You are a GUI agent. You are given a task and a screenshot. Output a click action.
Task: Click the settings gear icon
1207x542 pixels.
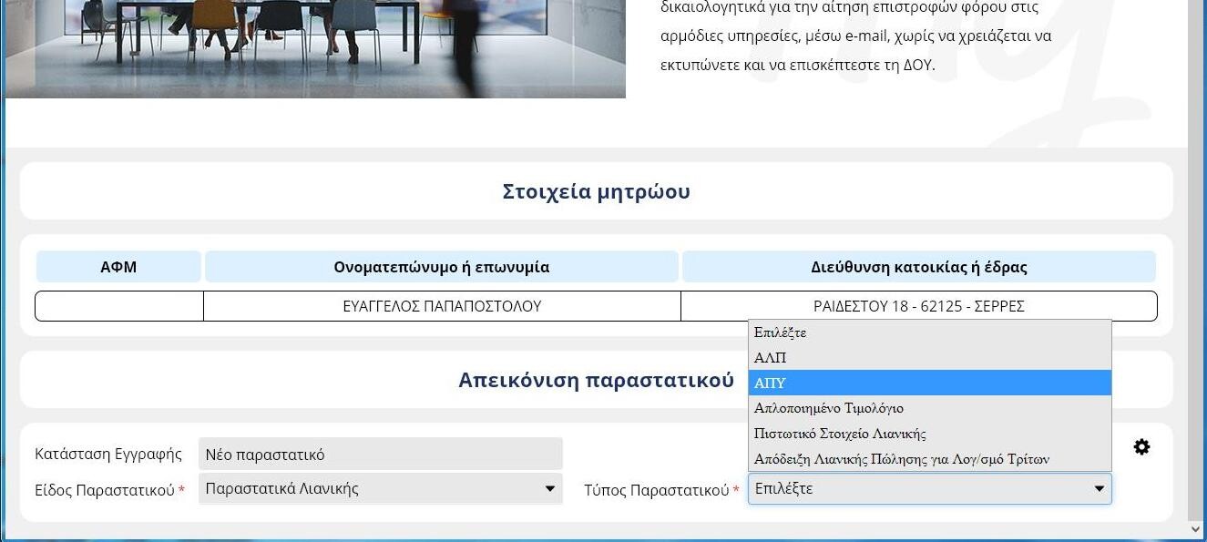pos(1141,447)
